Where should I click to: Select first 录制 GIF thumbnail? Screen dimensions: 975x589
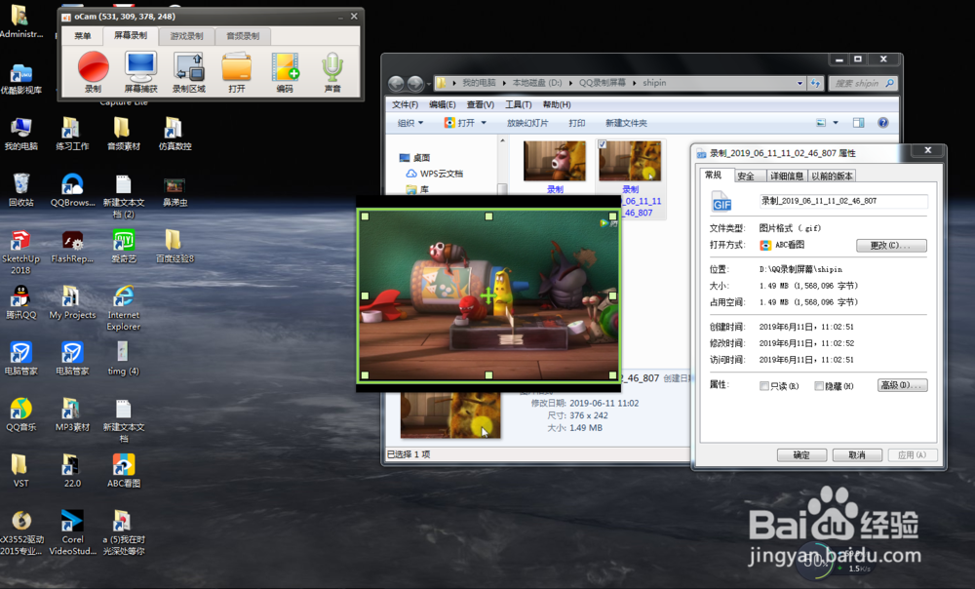(555, 161)
